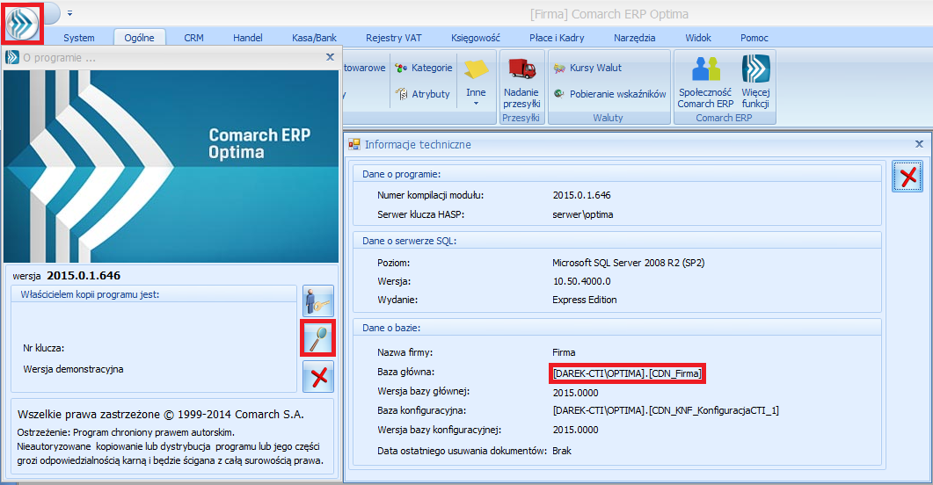Click the HASP server value serwer\optima

[582, 214]
